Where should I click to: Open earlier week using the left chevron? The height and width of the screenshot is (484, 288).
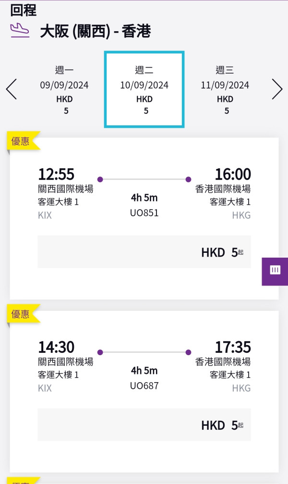[11, 89]
